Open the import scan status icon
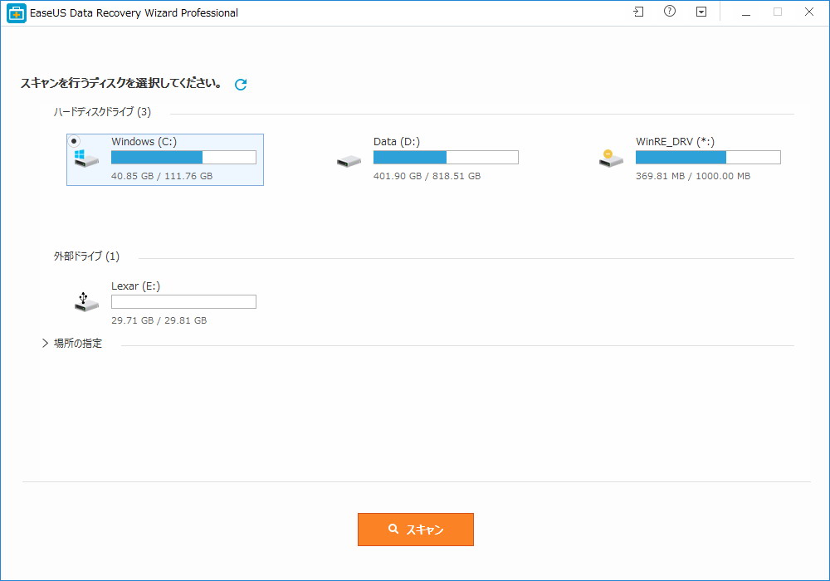This screenshot has height=581, width=830. pos(639,12)
